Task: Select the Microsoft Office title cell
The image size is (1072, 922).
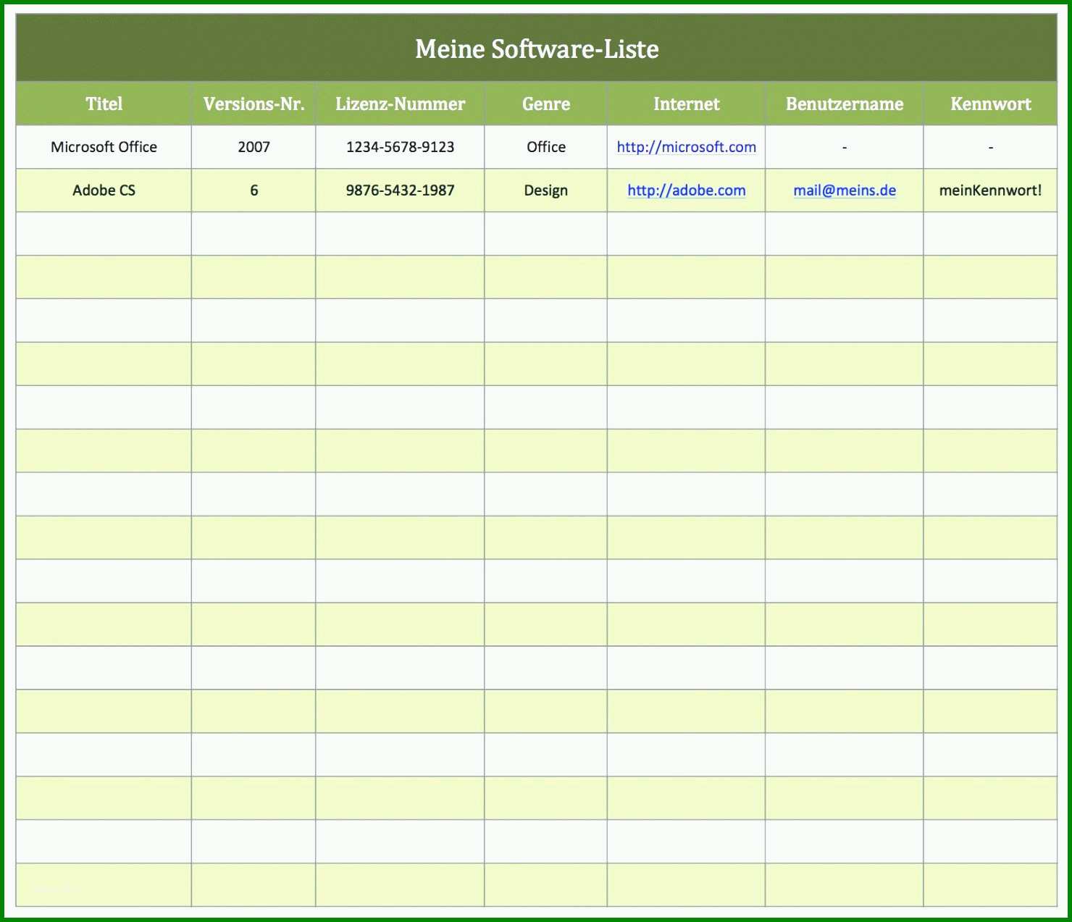Action: [x=104, y=147]
